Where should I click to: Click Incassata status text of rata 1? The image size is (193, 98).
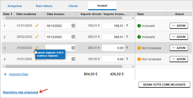click(148, 26)
